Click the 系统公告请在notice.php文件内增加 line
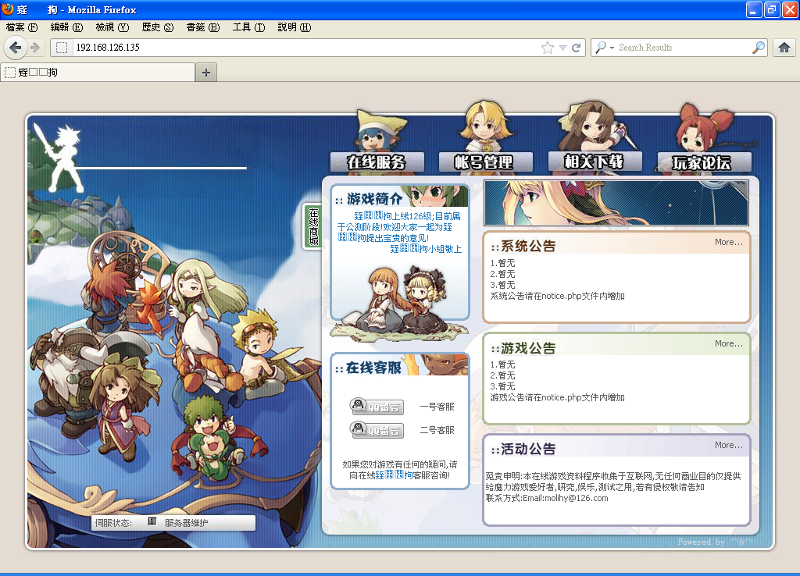800x576 pixels. [557, 296]
